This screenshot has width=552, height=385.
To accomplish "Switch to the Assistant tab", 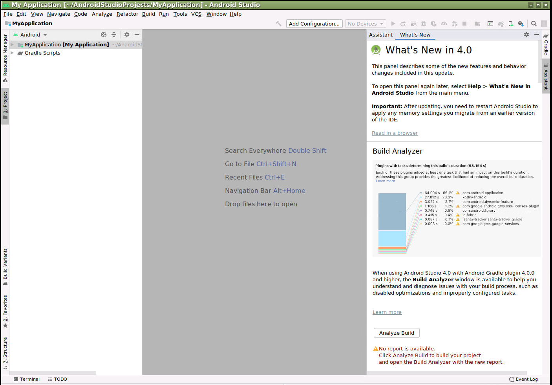I will click(381, 35).
